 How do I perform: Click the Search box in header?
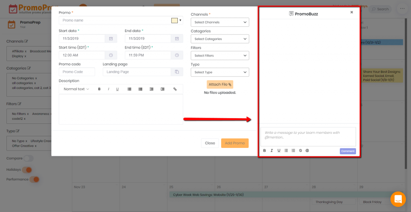point(380,9)
